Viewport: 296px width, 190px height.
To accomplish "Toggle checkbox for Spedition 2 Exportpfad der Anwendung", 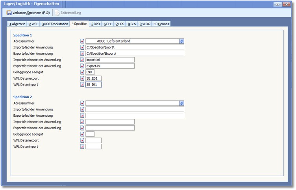I will 82,115.
